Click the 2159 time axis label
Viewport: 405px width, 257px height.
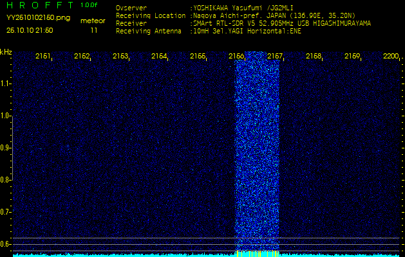click(x=352, y=56)
